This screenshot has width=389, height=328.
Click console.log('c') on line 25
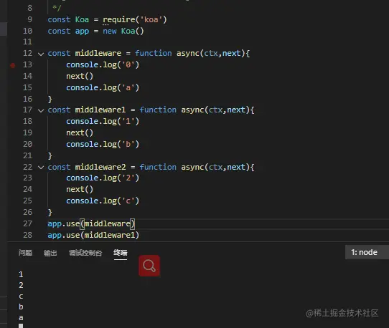[103, 201]
